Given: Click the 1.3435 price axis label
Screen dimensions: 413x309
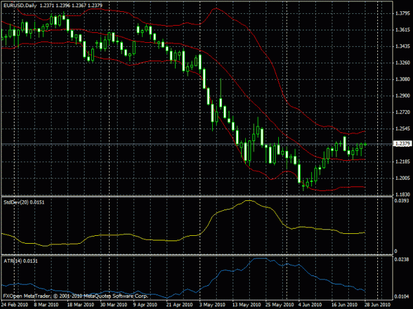Looking at the screenshot, I should [x=402, y=47].
